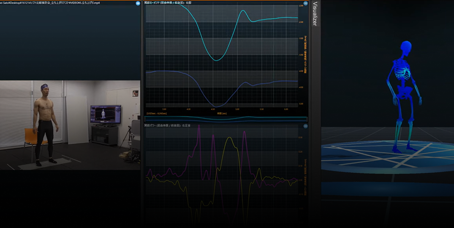This screenshot has width=454, height=228.
Task: Select the dark blue curve's lowest point
Action: (x=215, y=107)
